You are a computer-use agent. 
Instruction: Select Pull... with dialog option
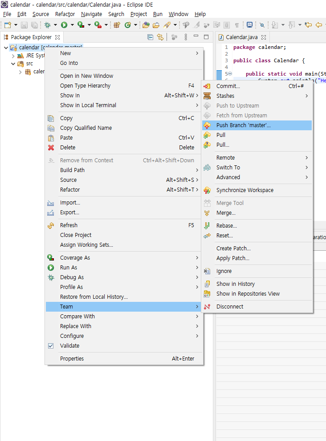[257, 145]
